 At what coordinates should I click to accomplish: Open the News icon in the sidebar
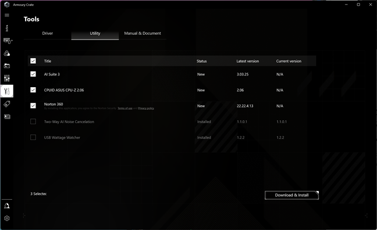coord(7,117)
